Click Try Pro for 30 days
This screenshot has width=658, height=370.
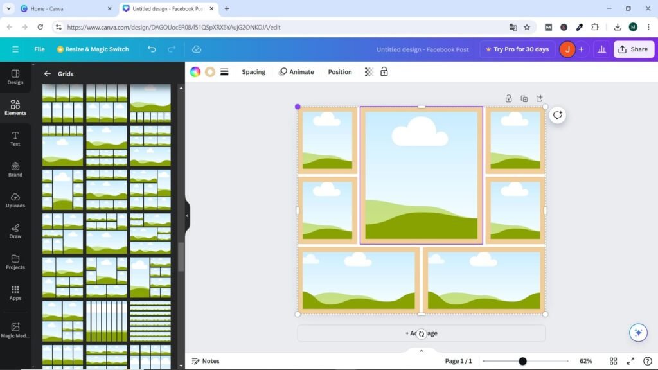518,49
